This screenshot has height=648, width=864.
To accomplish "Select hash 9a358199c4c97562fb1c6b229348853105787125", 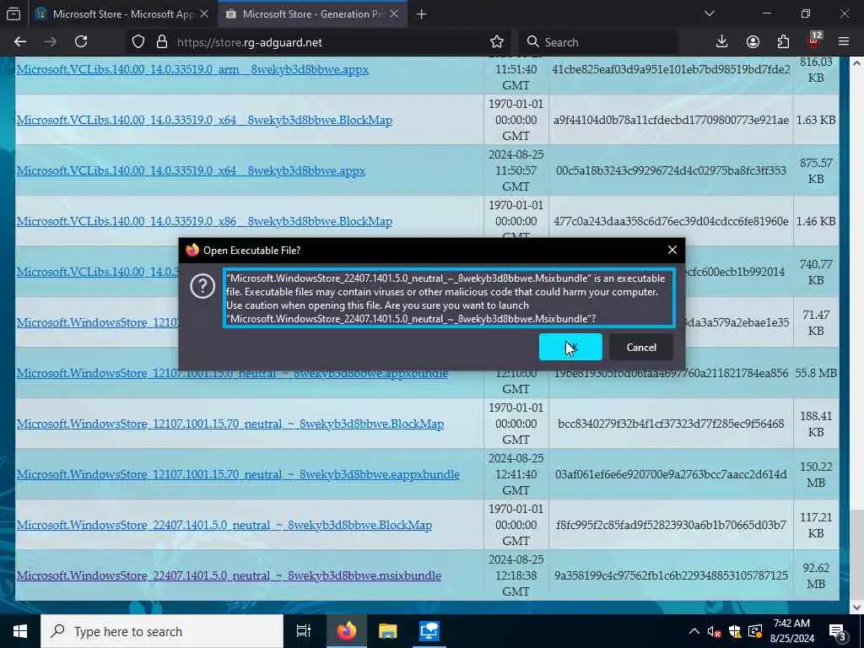I will click(671, 575).
